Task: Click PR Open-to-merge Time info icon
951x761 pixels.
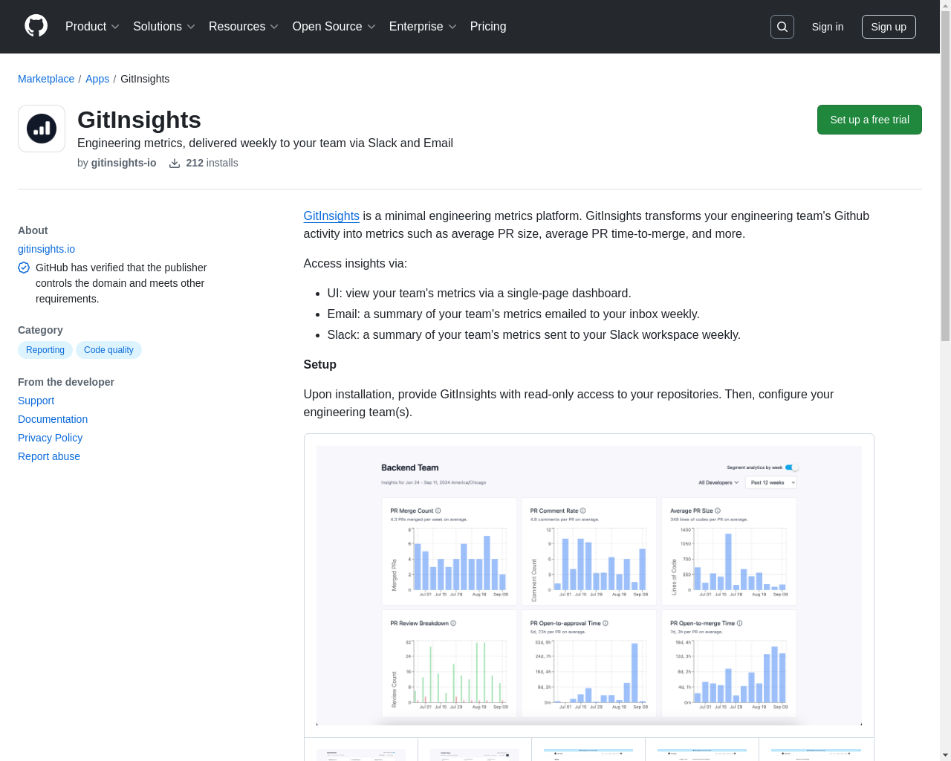Action: click(740, 623)
